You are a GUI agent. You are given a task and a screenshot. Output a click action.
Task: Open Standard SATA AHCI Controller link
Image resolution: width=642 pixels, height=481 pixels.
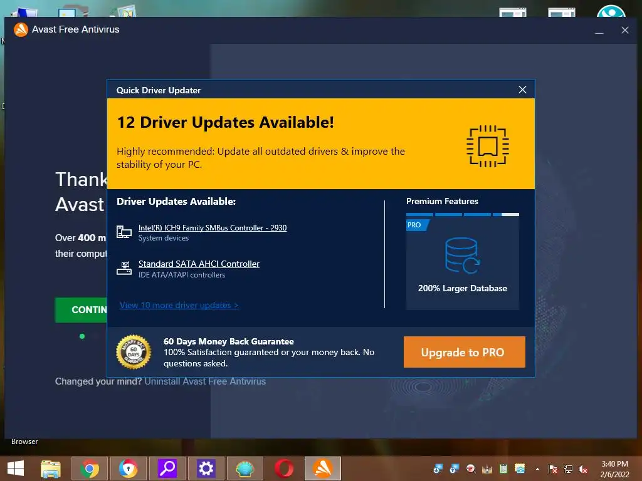tap(199, 264)
